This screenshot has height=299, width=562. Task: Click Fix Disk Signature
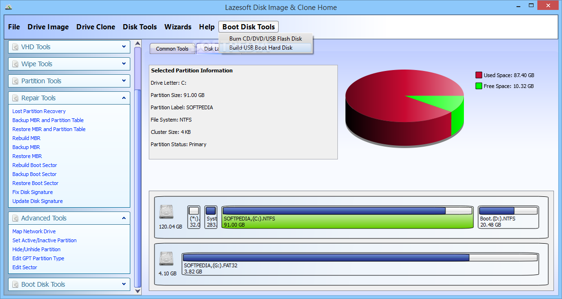[33, 192]
